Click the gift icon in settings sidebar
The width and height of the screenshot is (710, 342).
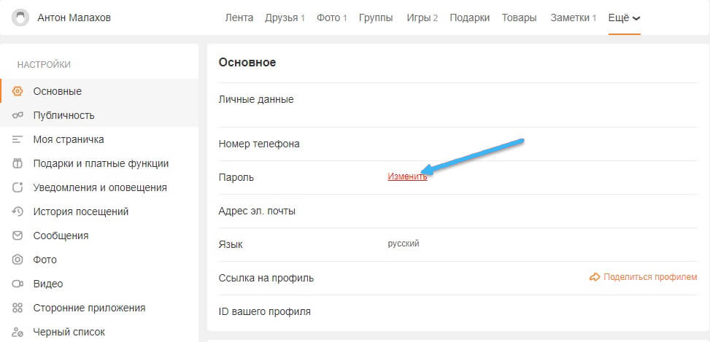tap(18, 163)
